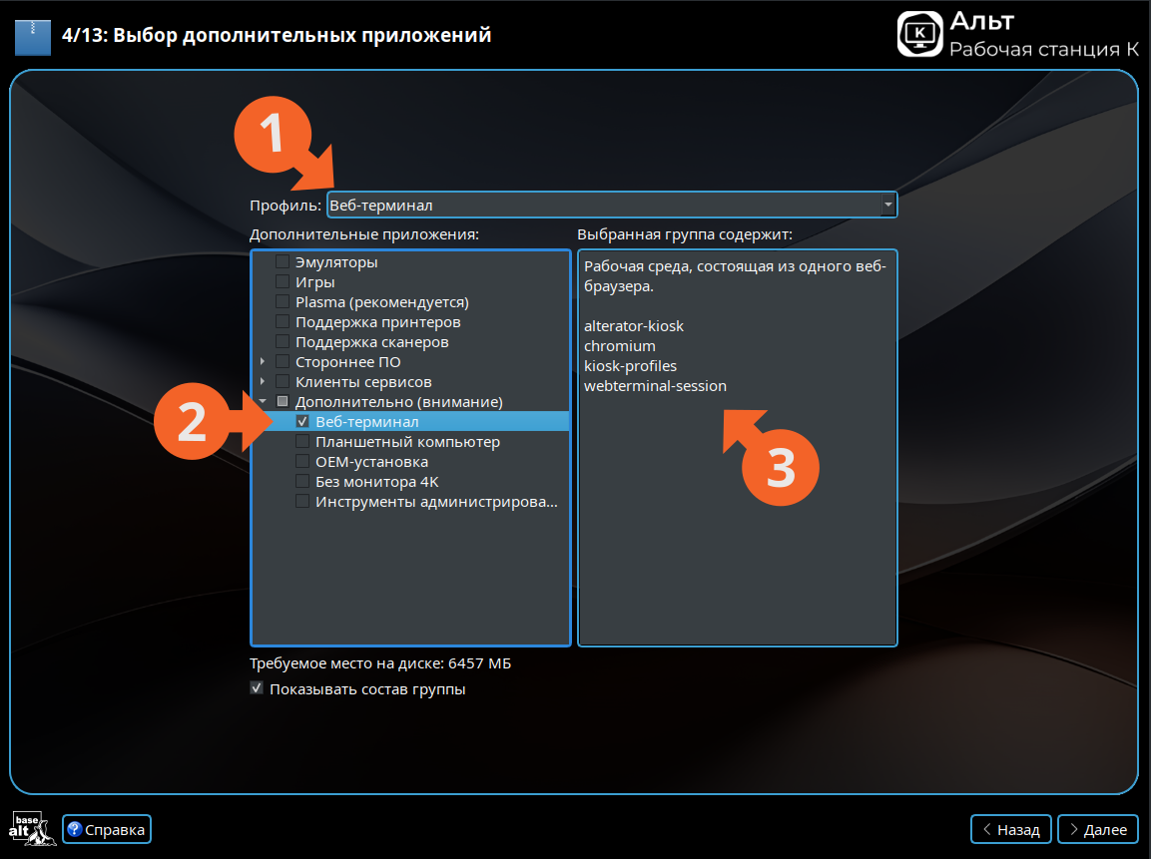Viewport: 1151px width, 859px height.
Task: Uncheck the Веб-терминал checkbox
Action: [302, 422]
